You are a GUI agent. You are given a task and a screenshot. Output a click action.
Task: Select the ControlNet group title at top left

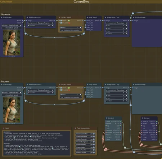6,2
